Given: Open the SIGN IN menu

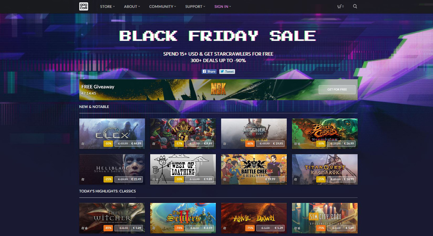Looking at the screenshot, I should point(223,6).
